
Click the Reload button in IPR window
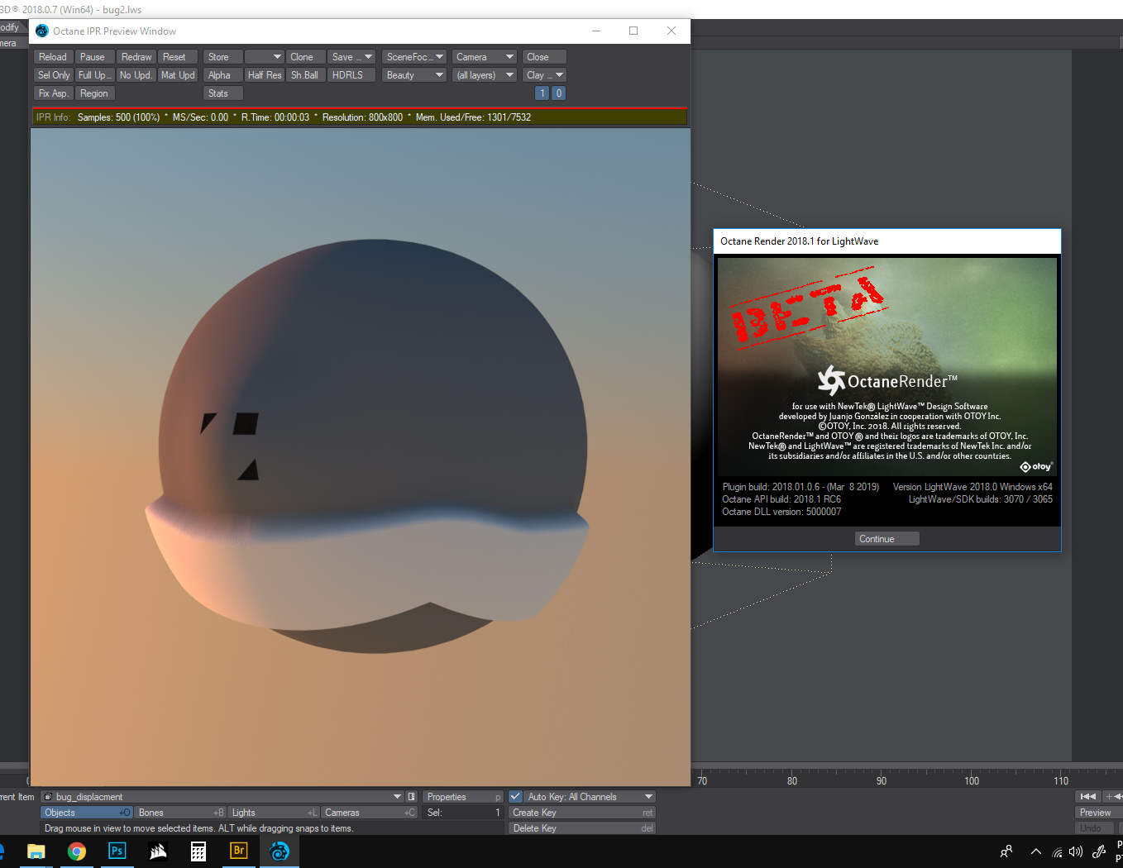point(53,57)
